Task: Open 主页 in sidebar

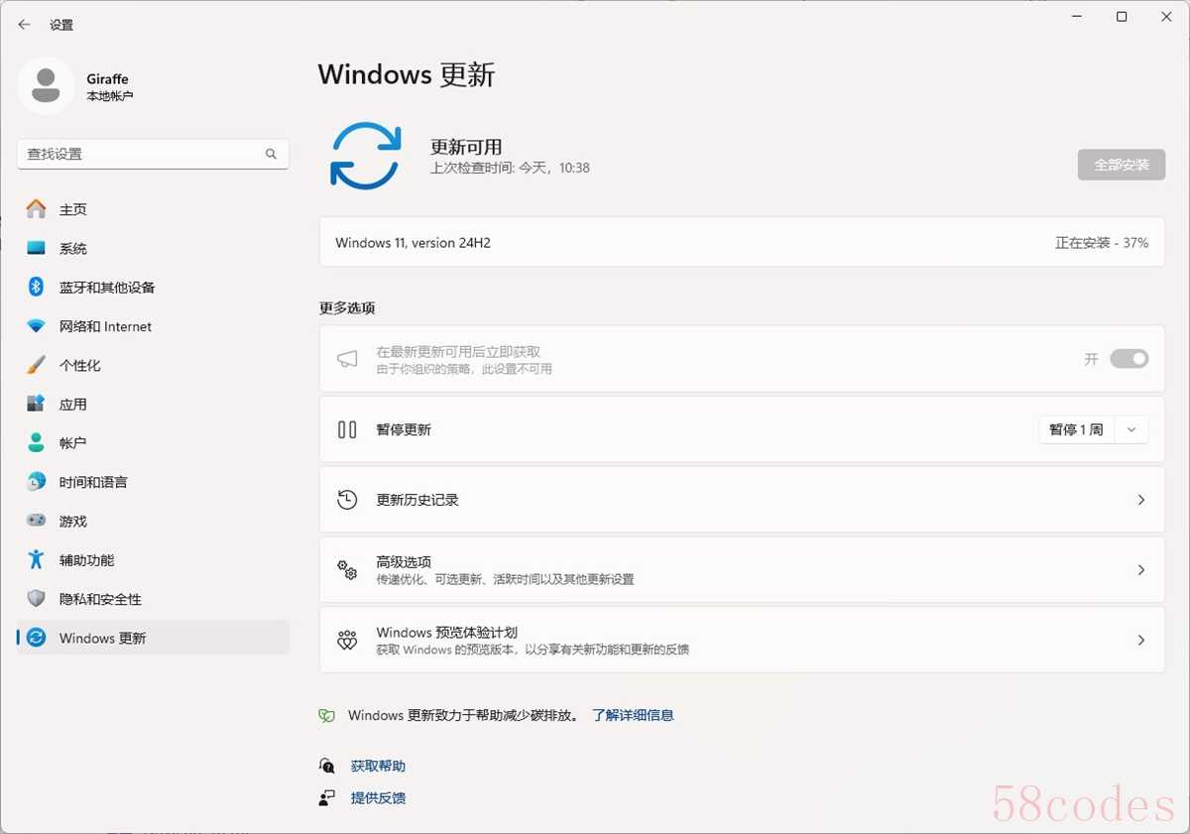Action: click(x=153, y=209)
